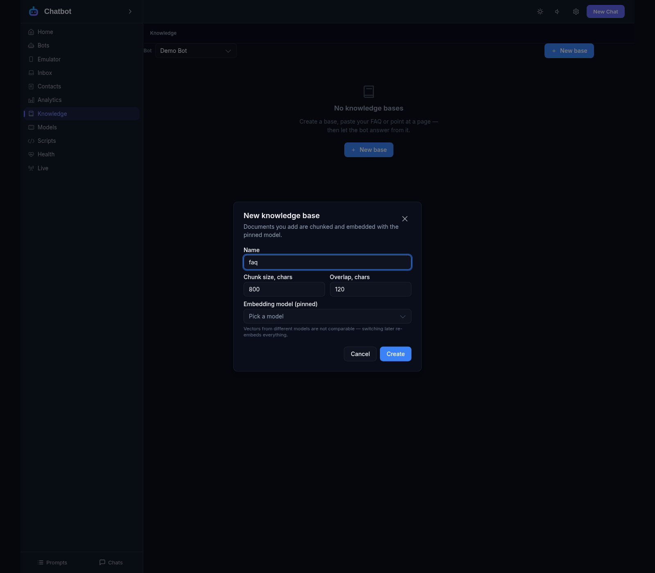Toggle light theme with sun icon
The width and height of the screenshot is (655, 573).
tap(540, 11)
